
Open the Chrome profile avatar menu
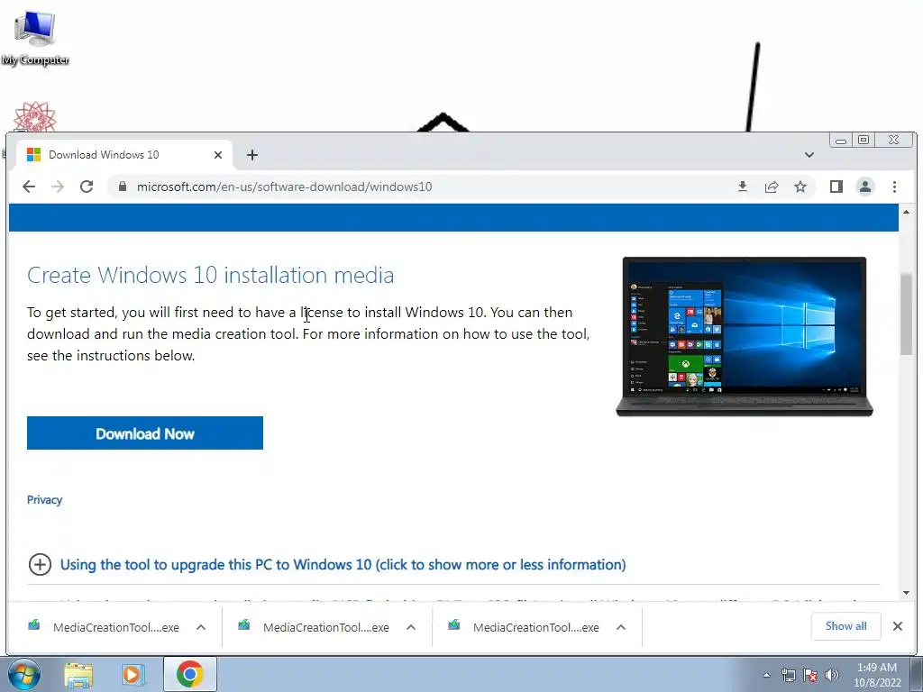(864, 187)
